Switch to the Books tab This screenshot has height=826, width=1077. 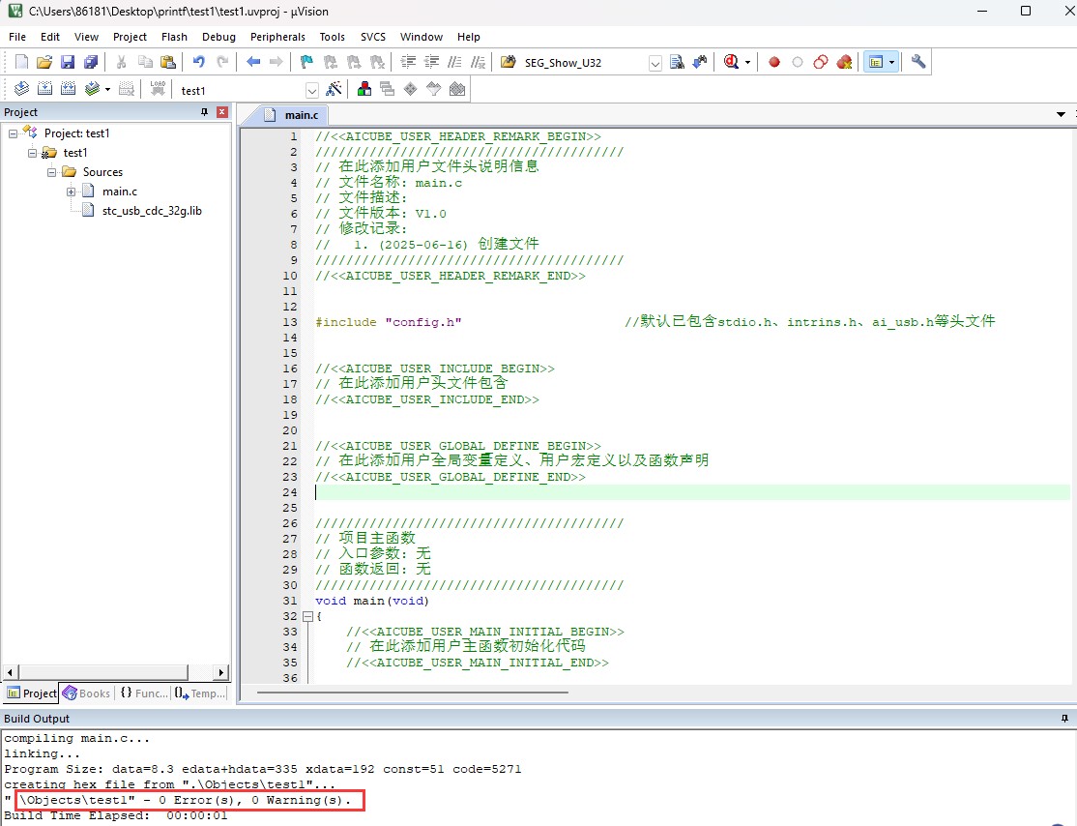(x=87, y=693)
